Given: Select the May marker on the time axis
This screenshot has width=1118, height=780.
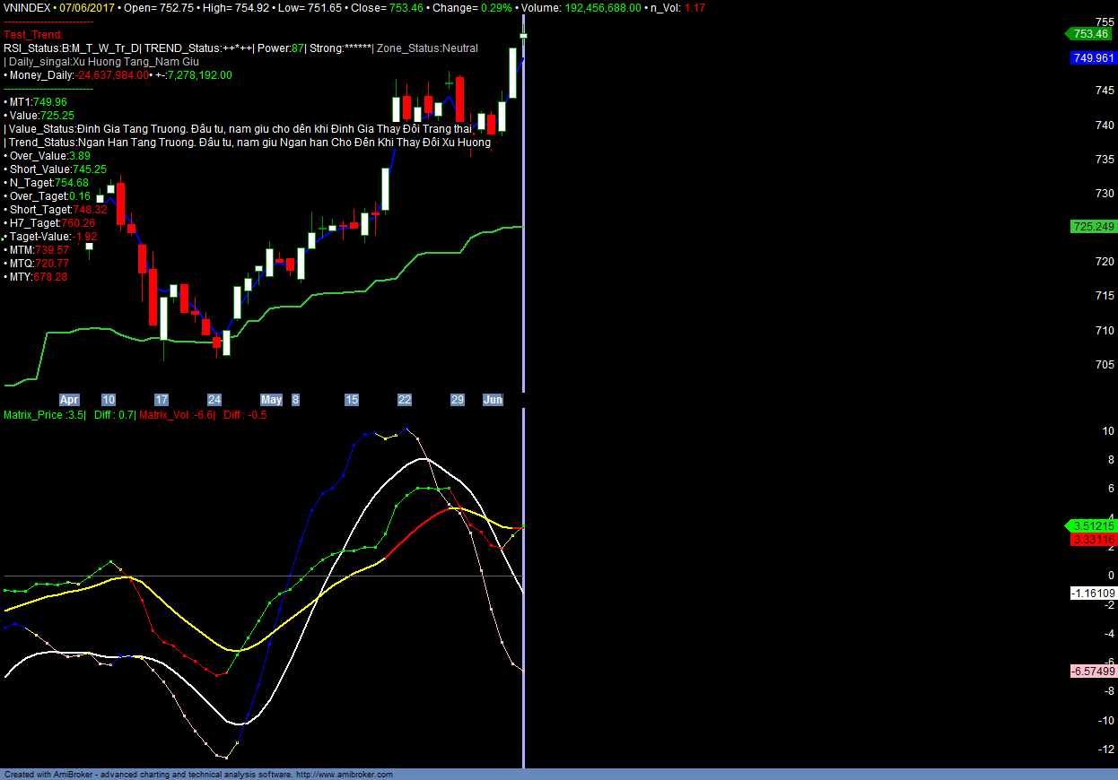Looking at the screenshot, I should click(x=271, y=400).
